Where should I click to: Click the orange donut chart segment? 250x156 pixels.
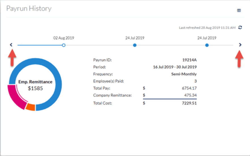31,107
